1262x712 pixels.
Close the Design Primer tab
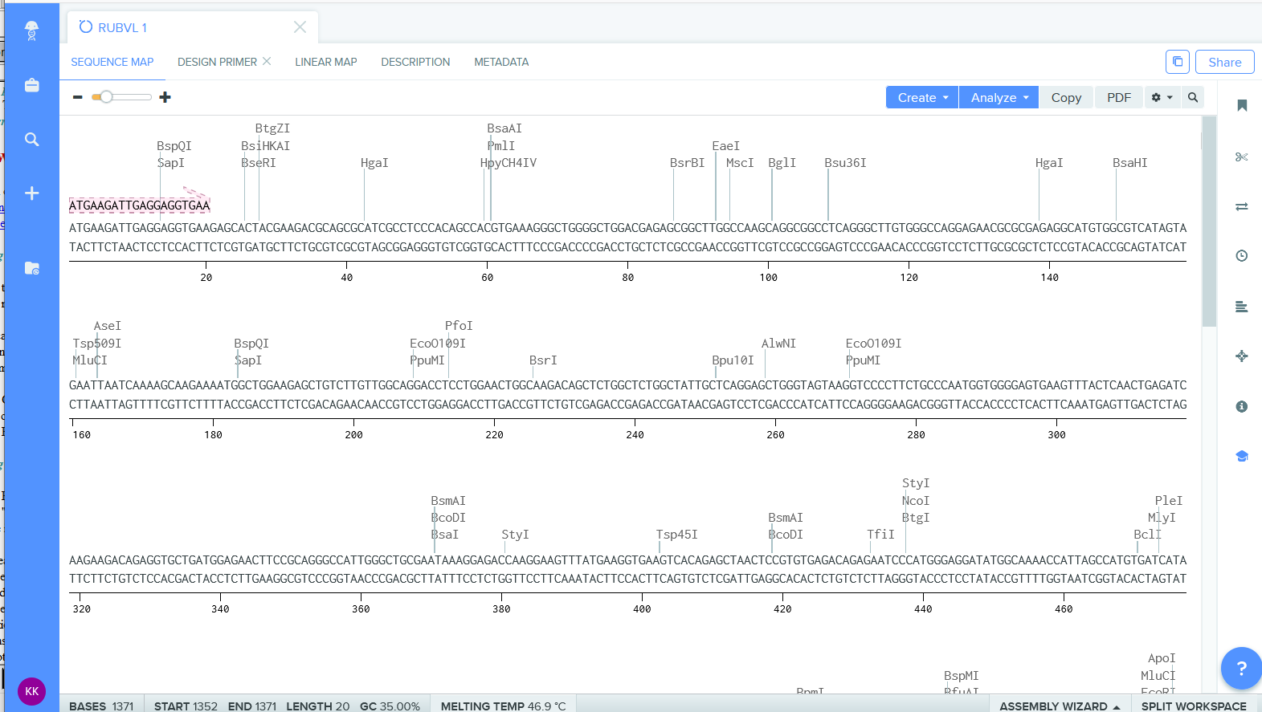pyautogui.click(x=267, y=61)
